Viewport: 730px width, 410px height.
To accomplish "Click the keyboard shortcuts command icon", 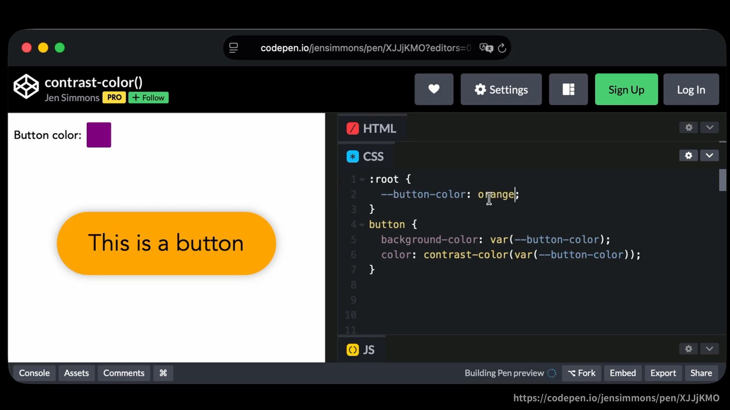I will pos(163,373).
